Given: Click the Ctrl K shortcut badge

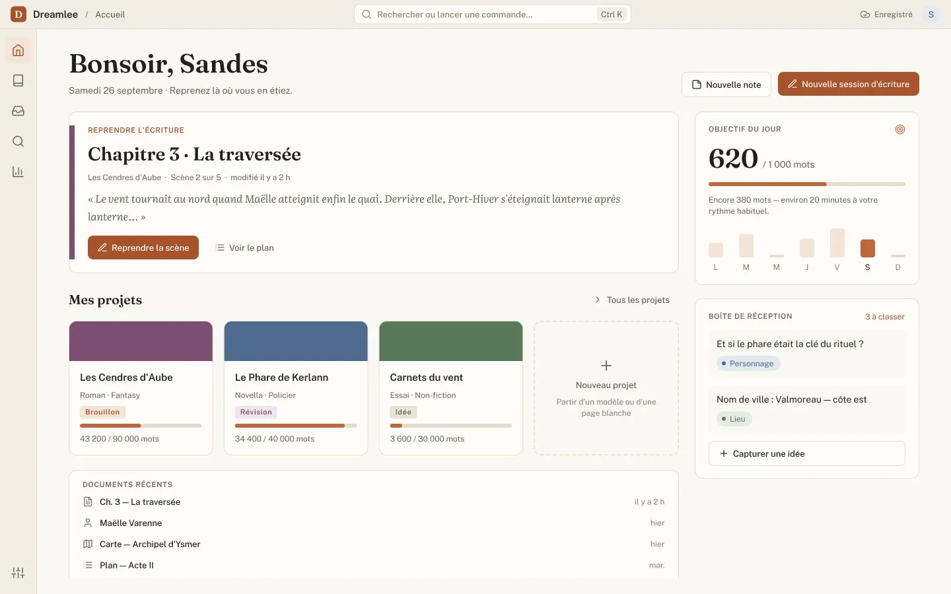Looking at the screenshot, I should coord(612,14).
